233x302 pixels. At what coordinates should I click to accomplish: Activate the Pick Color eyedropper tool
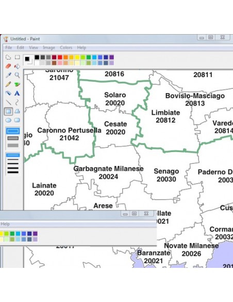tap(8, 75)
